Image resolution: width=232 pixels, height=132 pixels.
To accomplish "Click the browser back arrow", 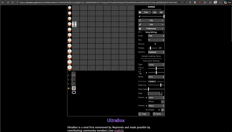I will click(x=3, y=2).
